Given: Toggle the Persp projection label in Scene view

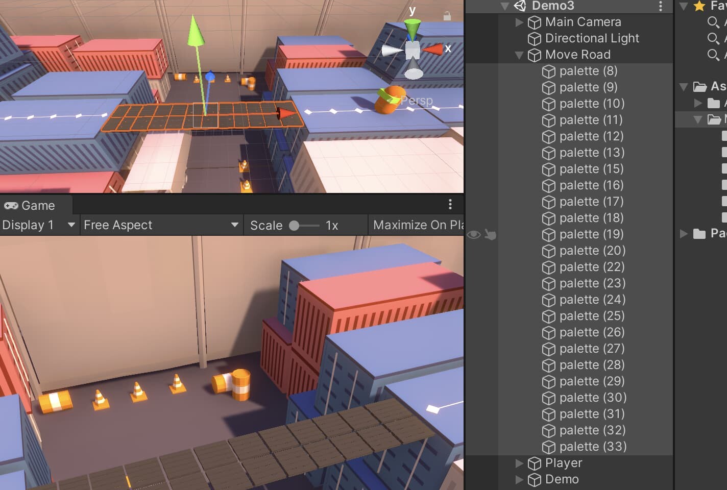Looking at the screenshot, I should coord(417,101).
